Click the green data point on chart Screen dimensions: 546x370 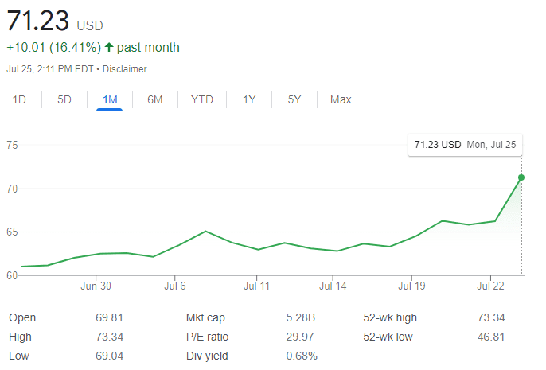521,177
